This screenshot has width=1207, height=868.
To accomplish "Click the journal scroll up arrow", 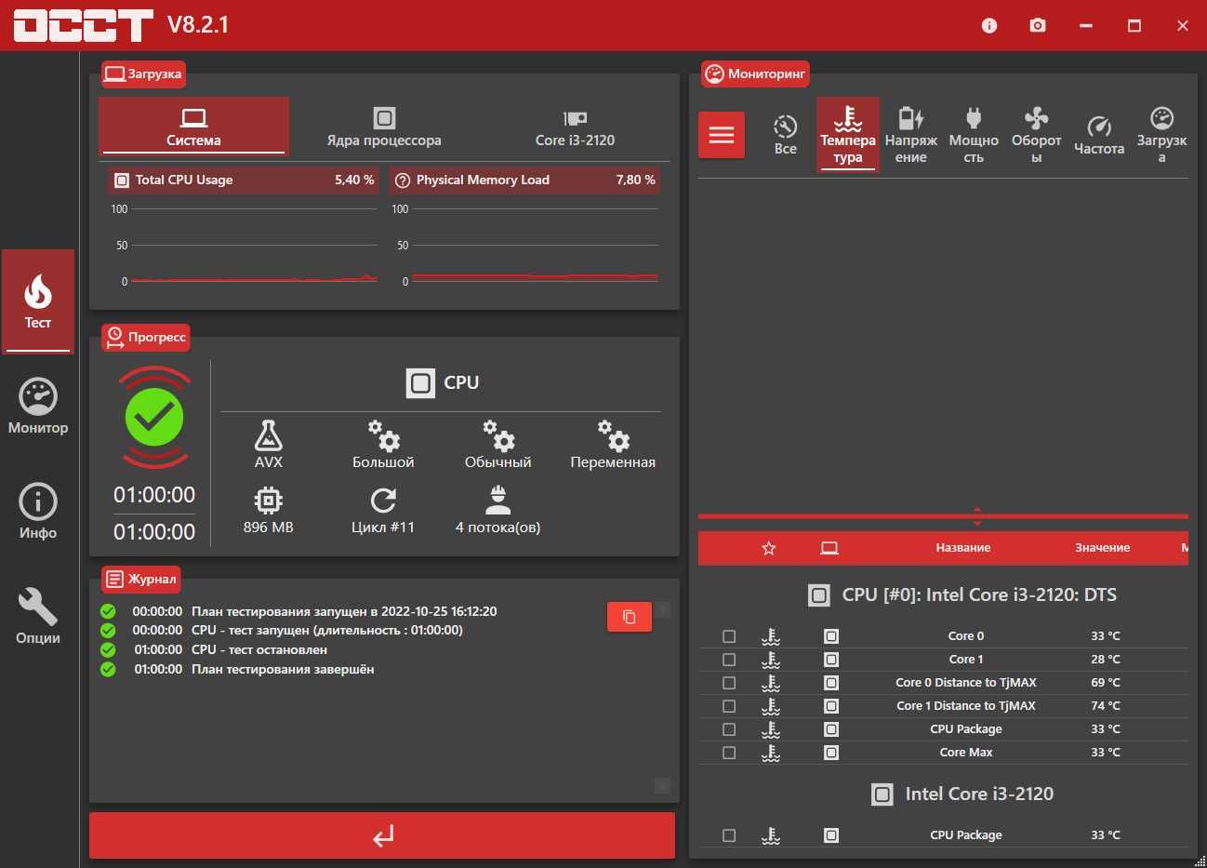I will (x=662, y=609).
